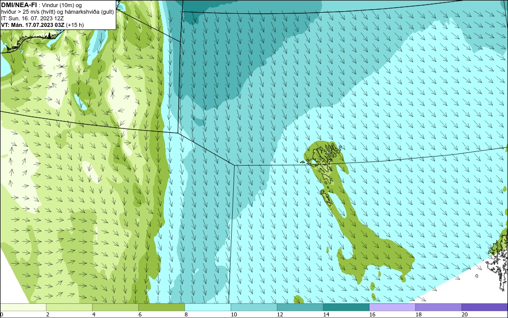This screenshot has height=318, width=508.
Task: Click the 10–12 m/s light teal legend swatch
Action: pyautogui.click(x=254, y=307)
